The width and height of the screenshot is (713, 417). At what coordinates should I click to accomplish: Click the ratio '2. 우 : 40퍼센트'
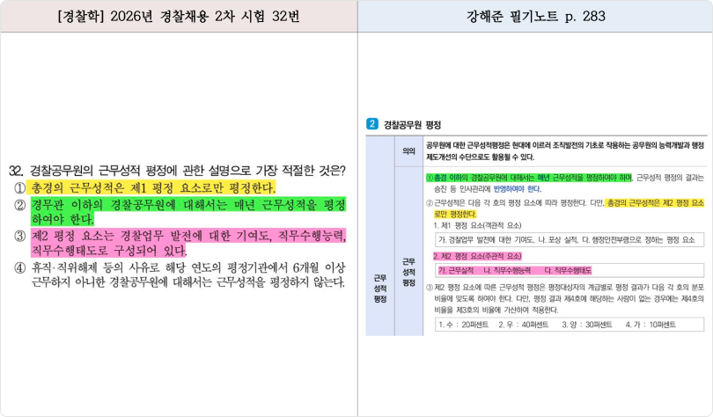pos(524,325)
